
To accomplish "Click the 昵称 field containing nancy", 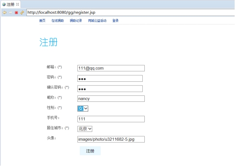I will [111, 99].
